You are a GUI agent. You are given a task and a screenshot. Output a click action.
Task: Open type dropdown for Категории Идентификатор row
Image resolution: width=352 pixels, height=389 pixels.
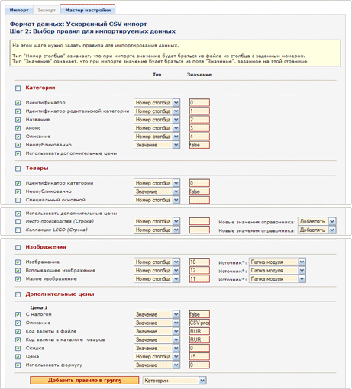157,103
